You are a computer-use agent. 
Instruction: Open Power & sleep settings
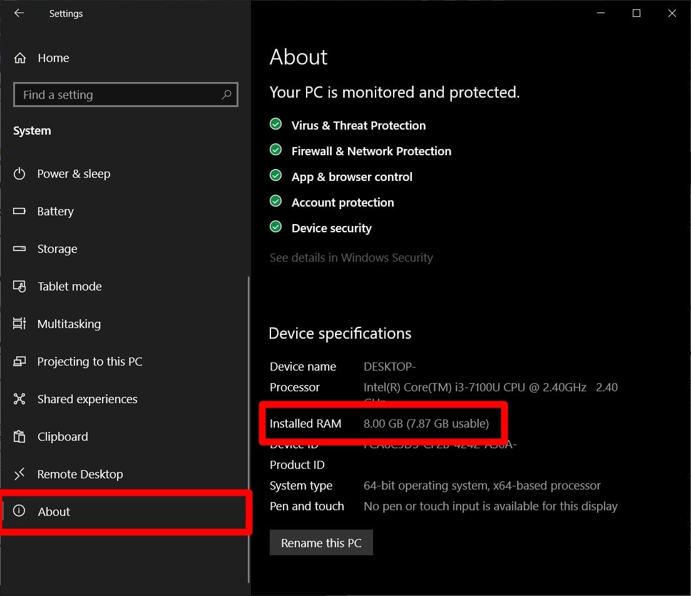pos(125,173)
